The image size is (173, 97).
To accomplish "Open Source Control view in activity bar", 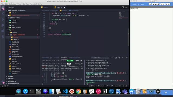I will [3, 19].
